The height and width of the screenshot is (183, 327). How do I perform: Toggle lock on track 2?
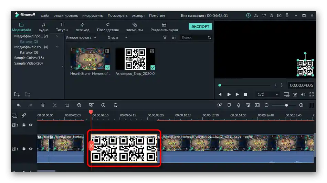(24, 125)
